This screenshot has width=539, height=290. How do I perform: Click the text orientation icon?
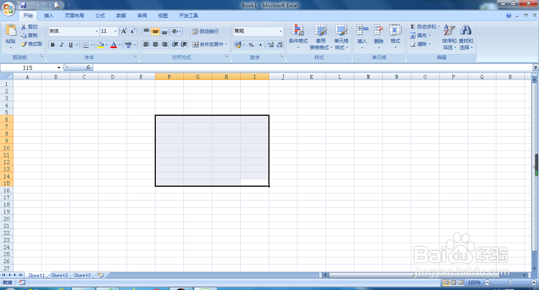176,31
